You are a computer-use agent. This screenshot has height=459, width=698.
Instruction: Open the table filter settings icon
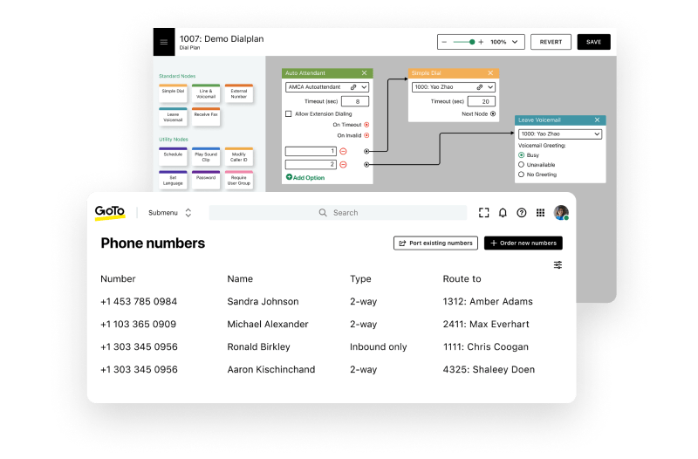click(558, 265)
